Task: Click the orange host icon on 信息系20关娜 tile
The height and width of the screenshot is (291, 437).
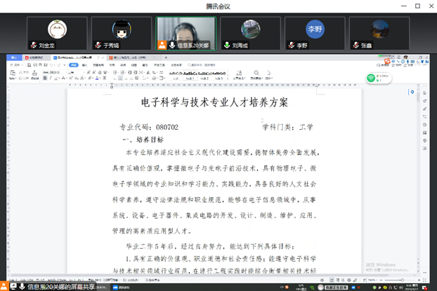Action: point(162,45)
